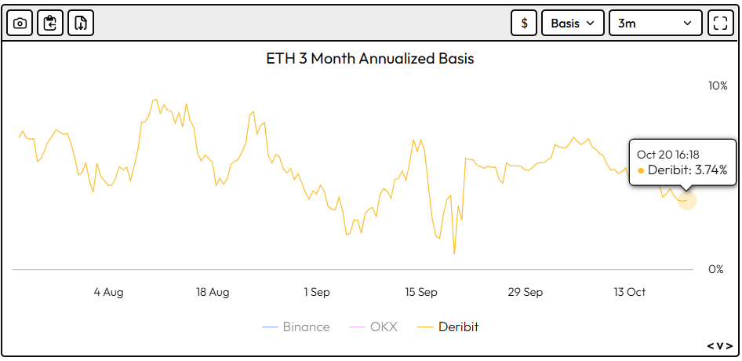742x361 pixels.
Task: Click the highlighted Oct 20 data point
Action: click(687, 199)
